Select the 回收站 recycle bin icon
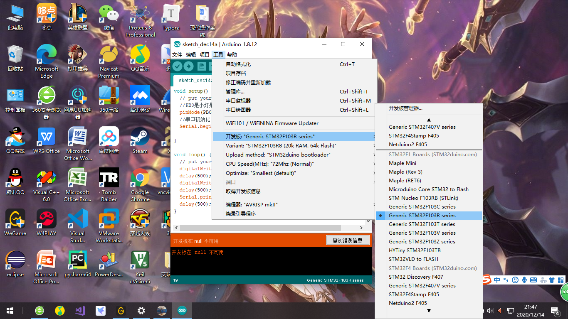The image size is (568, 319). [15, 59]
